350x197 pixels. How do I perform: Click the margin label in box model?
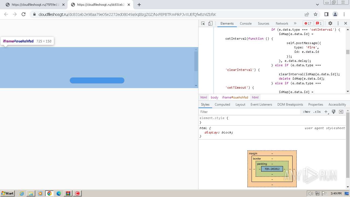point(253,153)
